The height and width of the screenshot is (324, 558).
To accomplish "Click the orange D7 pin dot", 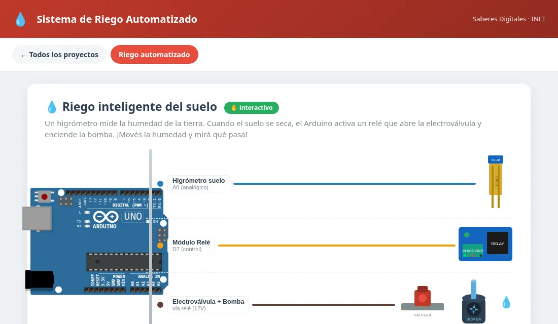I will [160, 246].
